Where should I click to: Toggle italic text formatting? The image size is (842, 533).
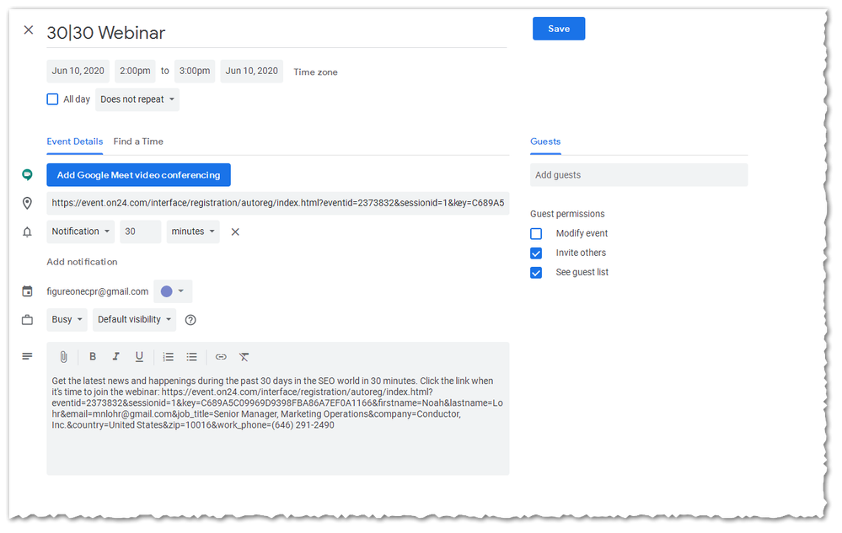click(x=116, y=357)
